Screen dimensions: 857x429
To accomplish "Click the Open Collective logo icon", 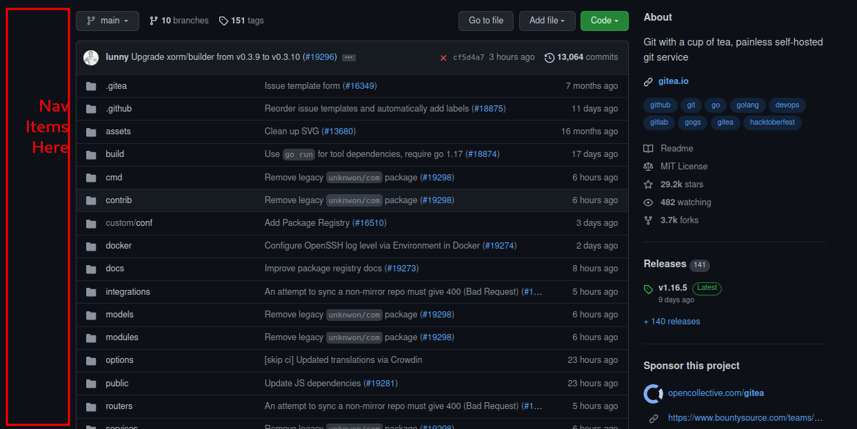I will [653, 394].
